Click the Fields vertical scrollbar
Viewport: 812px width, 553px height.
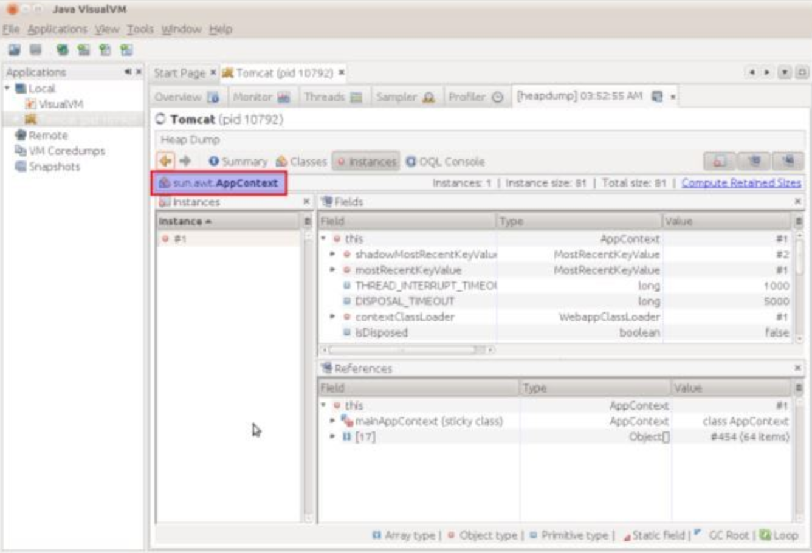[799, 287]
